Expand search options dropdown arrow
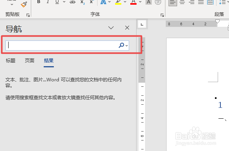 click(x=127, y=46)
